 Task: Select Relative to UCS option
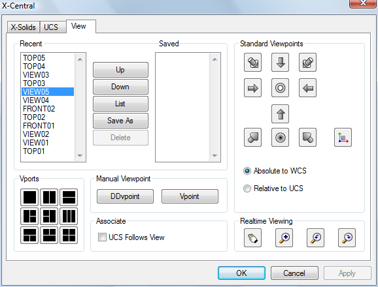(x=247, y=189)
